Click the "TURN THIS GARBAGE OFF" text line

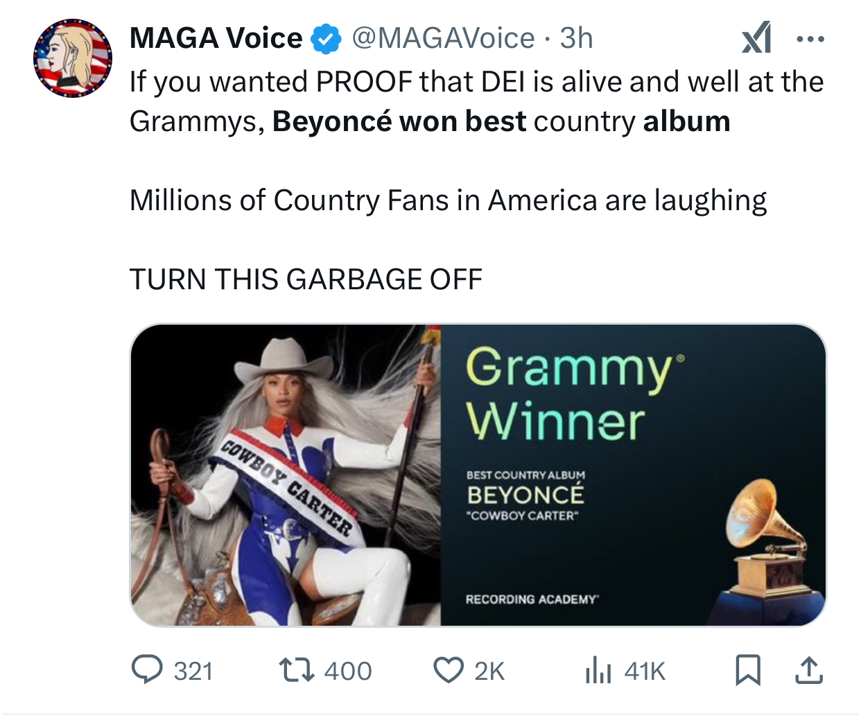tap(306, 280)
